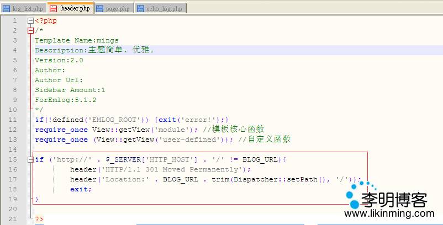This screenshot has width=443, height=225.
Task: Click line number 11 in the margin
Action: coord(13,120)
